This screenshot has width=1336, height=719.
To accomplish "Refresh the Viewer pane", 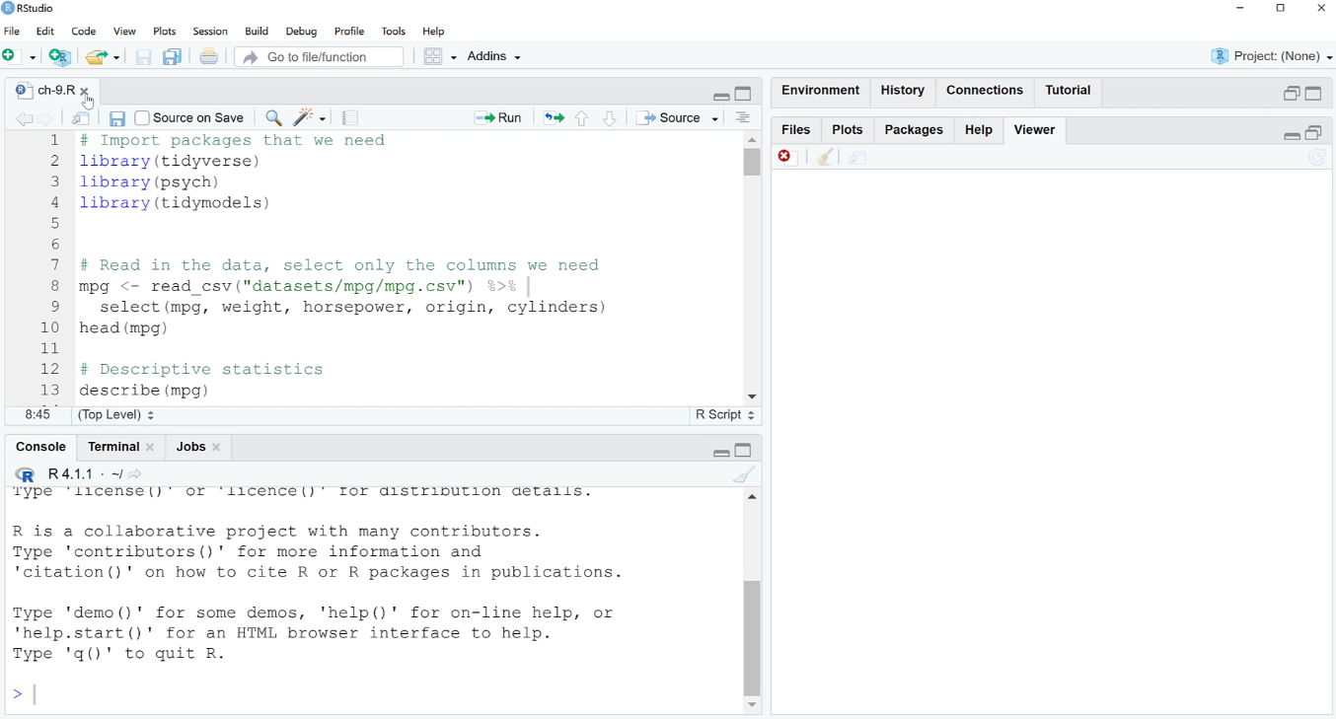I will pos(1317,159).
